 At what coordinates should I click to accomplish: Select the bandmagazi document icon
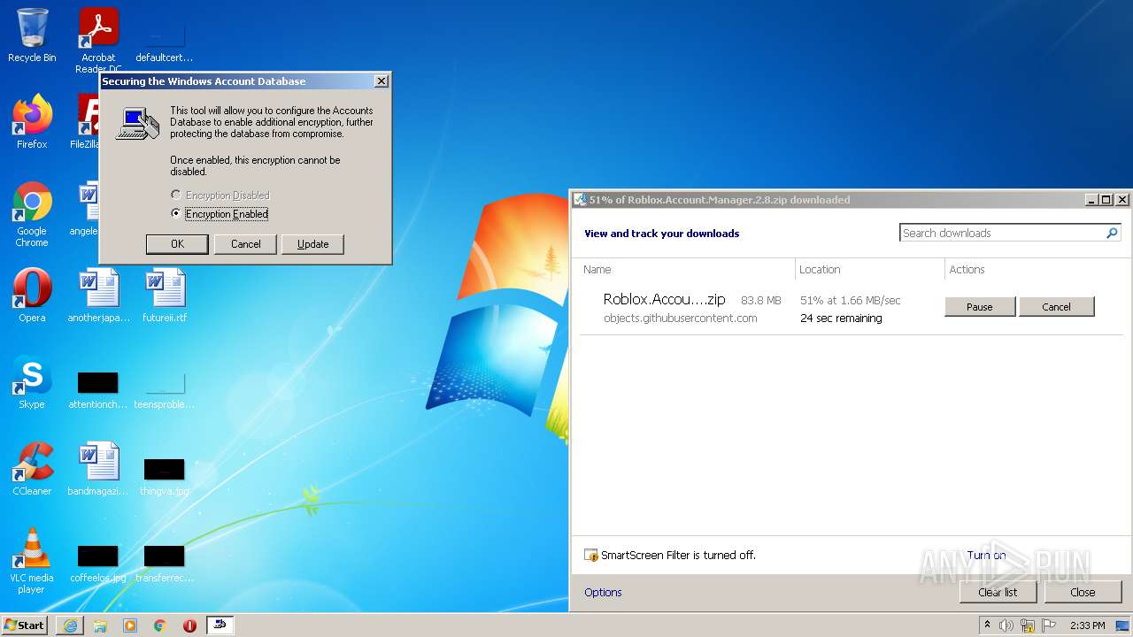coord(98,469)
